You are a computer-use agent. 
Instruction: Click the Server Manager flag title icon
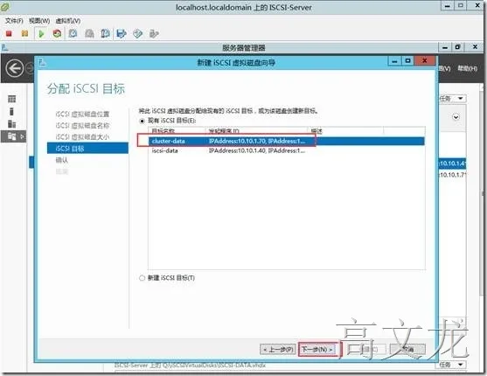pyautogui.click(x=5, y=47)
